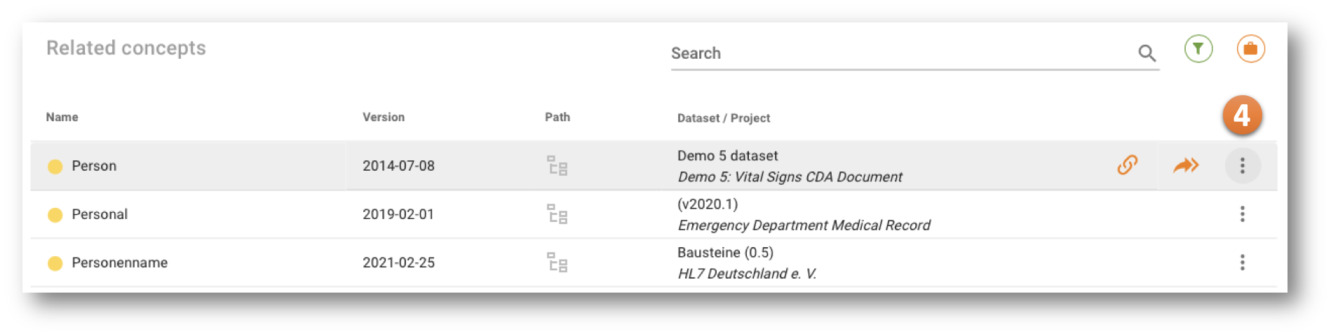The image size is (1331, 336).
Task: Select the Personal concept name
Action: 100,214
